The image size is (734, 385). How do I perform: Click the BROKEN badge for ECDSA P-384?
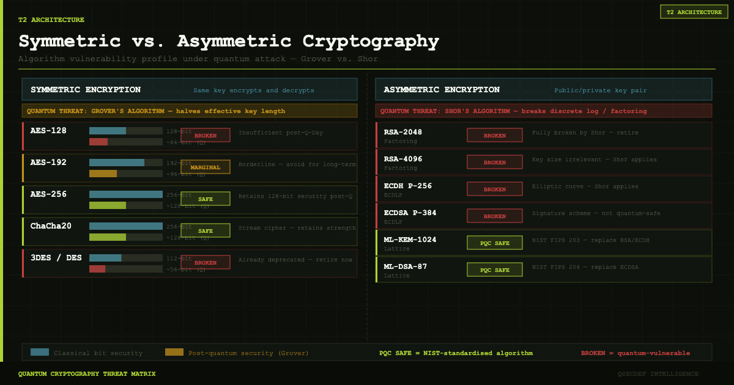click(x=495, y=216)
